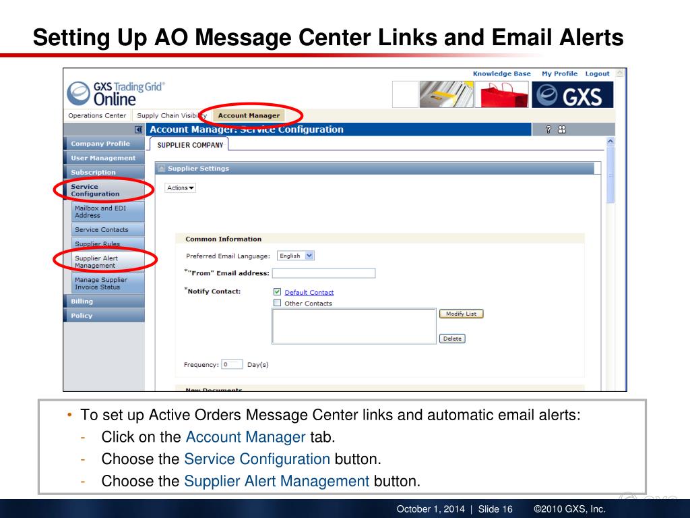
Task: Enable the Other Contacts checkbox
Action: pyautogui.click(x=277, y=303)
